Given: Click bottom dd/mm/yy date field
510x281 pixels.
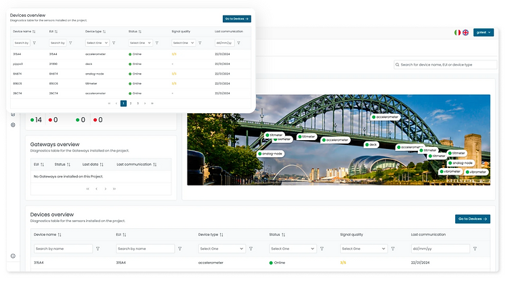Looking at the screenshot, I should click(440, 248).
